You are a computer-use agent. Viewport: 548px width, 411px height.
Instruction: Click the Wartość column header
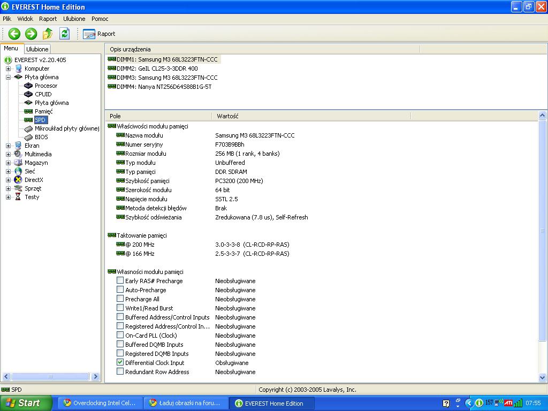(x=311, y=116)
